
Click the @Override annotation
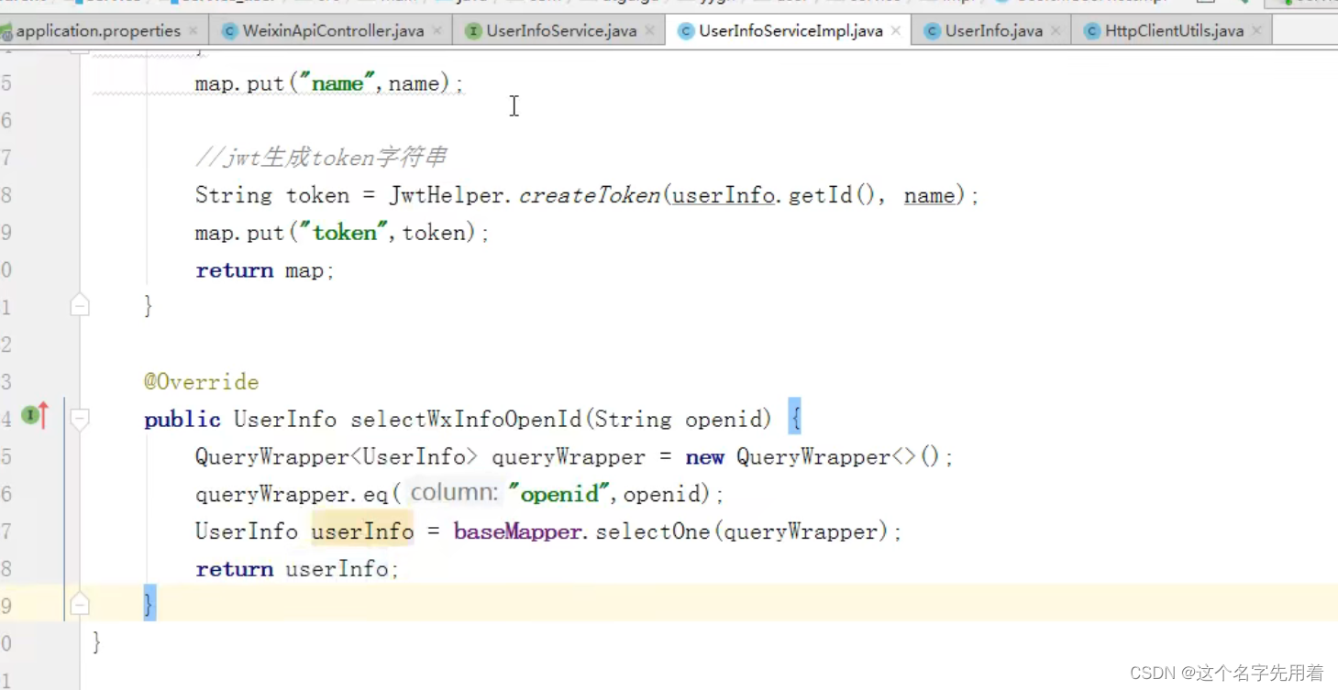pos(201,382)
